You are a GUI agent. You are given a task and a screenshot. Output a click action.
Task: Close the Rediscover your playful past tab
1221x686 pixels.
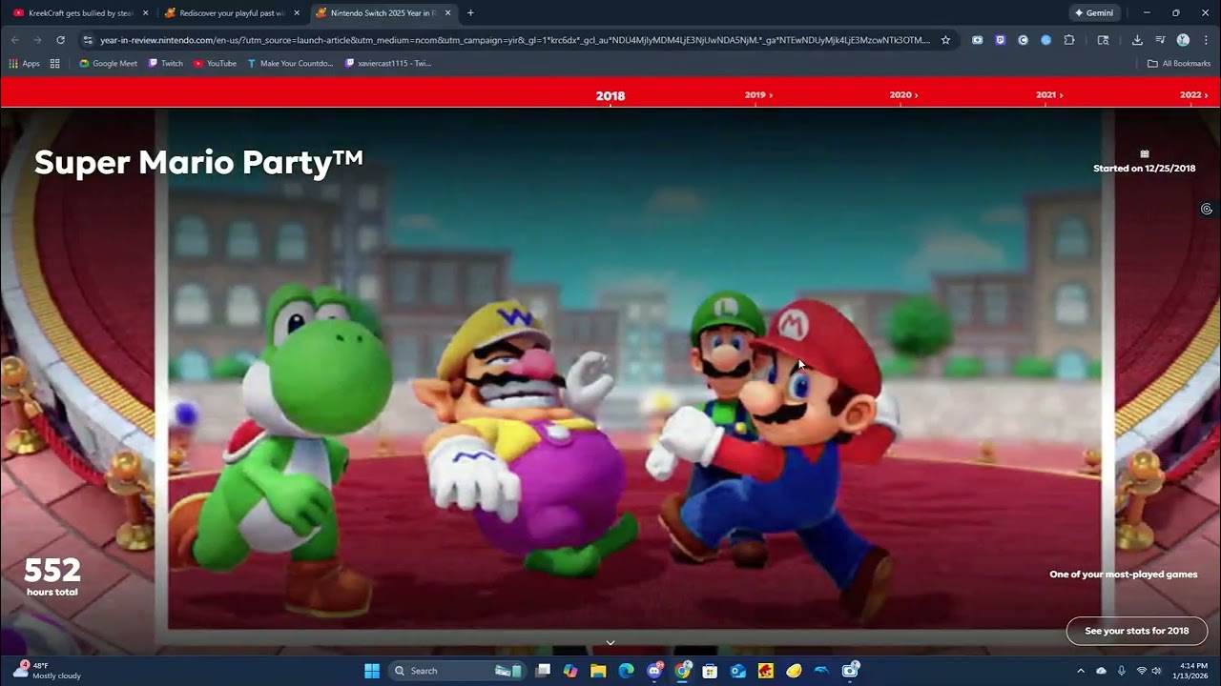point(297,13)
